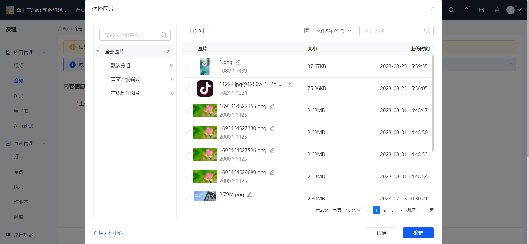Click the 上传图片 button
The width and height of the screenshot is (529, 244).
198,31
